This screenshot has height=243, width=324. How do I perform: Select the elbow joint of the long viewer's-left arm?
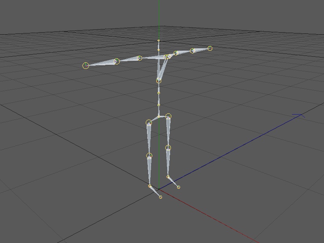point(140,58)
